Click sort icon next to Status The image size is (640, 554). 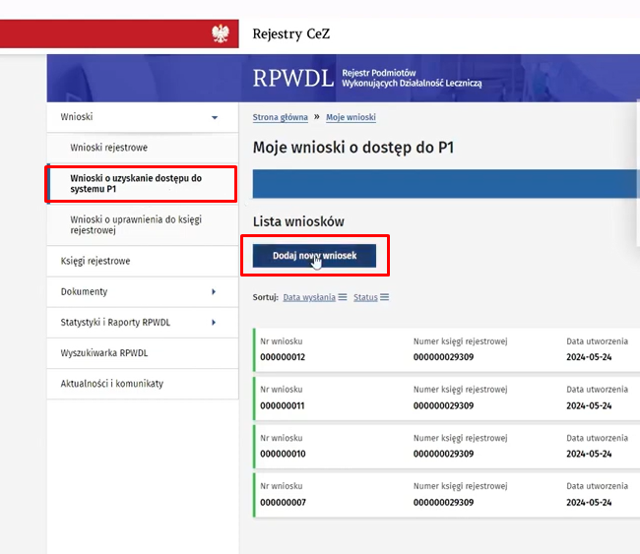click(384, 297)
